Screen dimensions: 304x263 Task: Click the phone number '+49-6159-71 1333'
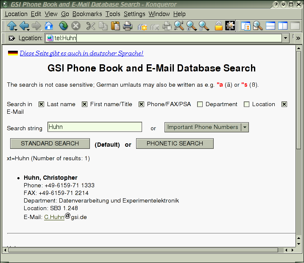pyautogui.click(x=70, y=185)
